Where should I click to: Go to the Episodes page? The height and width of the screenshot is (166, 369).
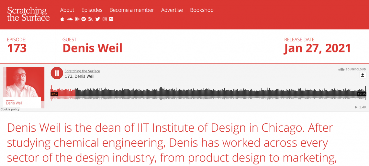[x=92, y=10]
